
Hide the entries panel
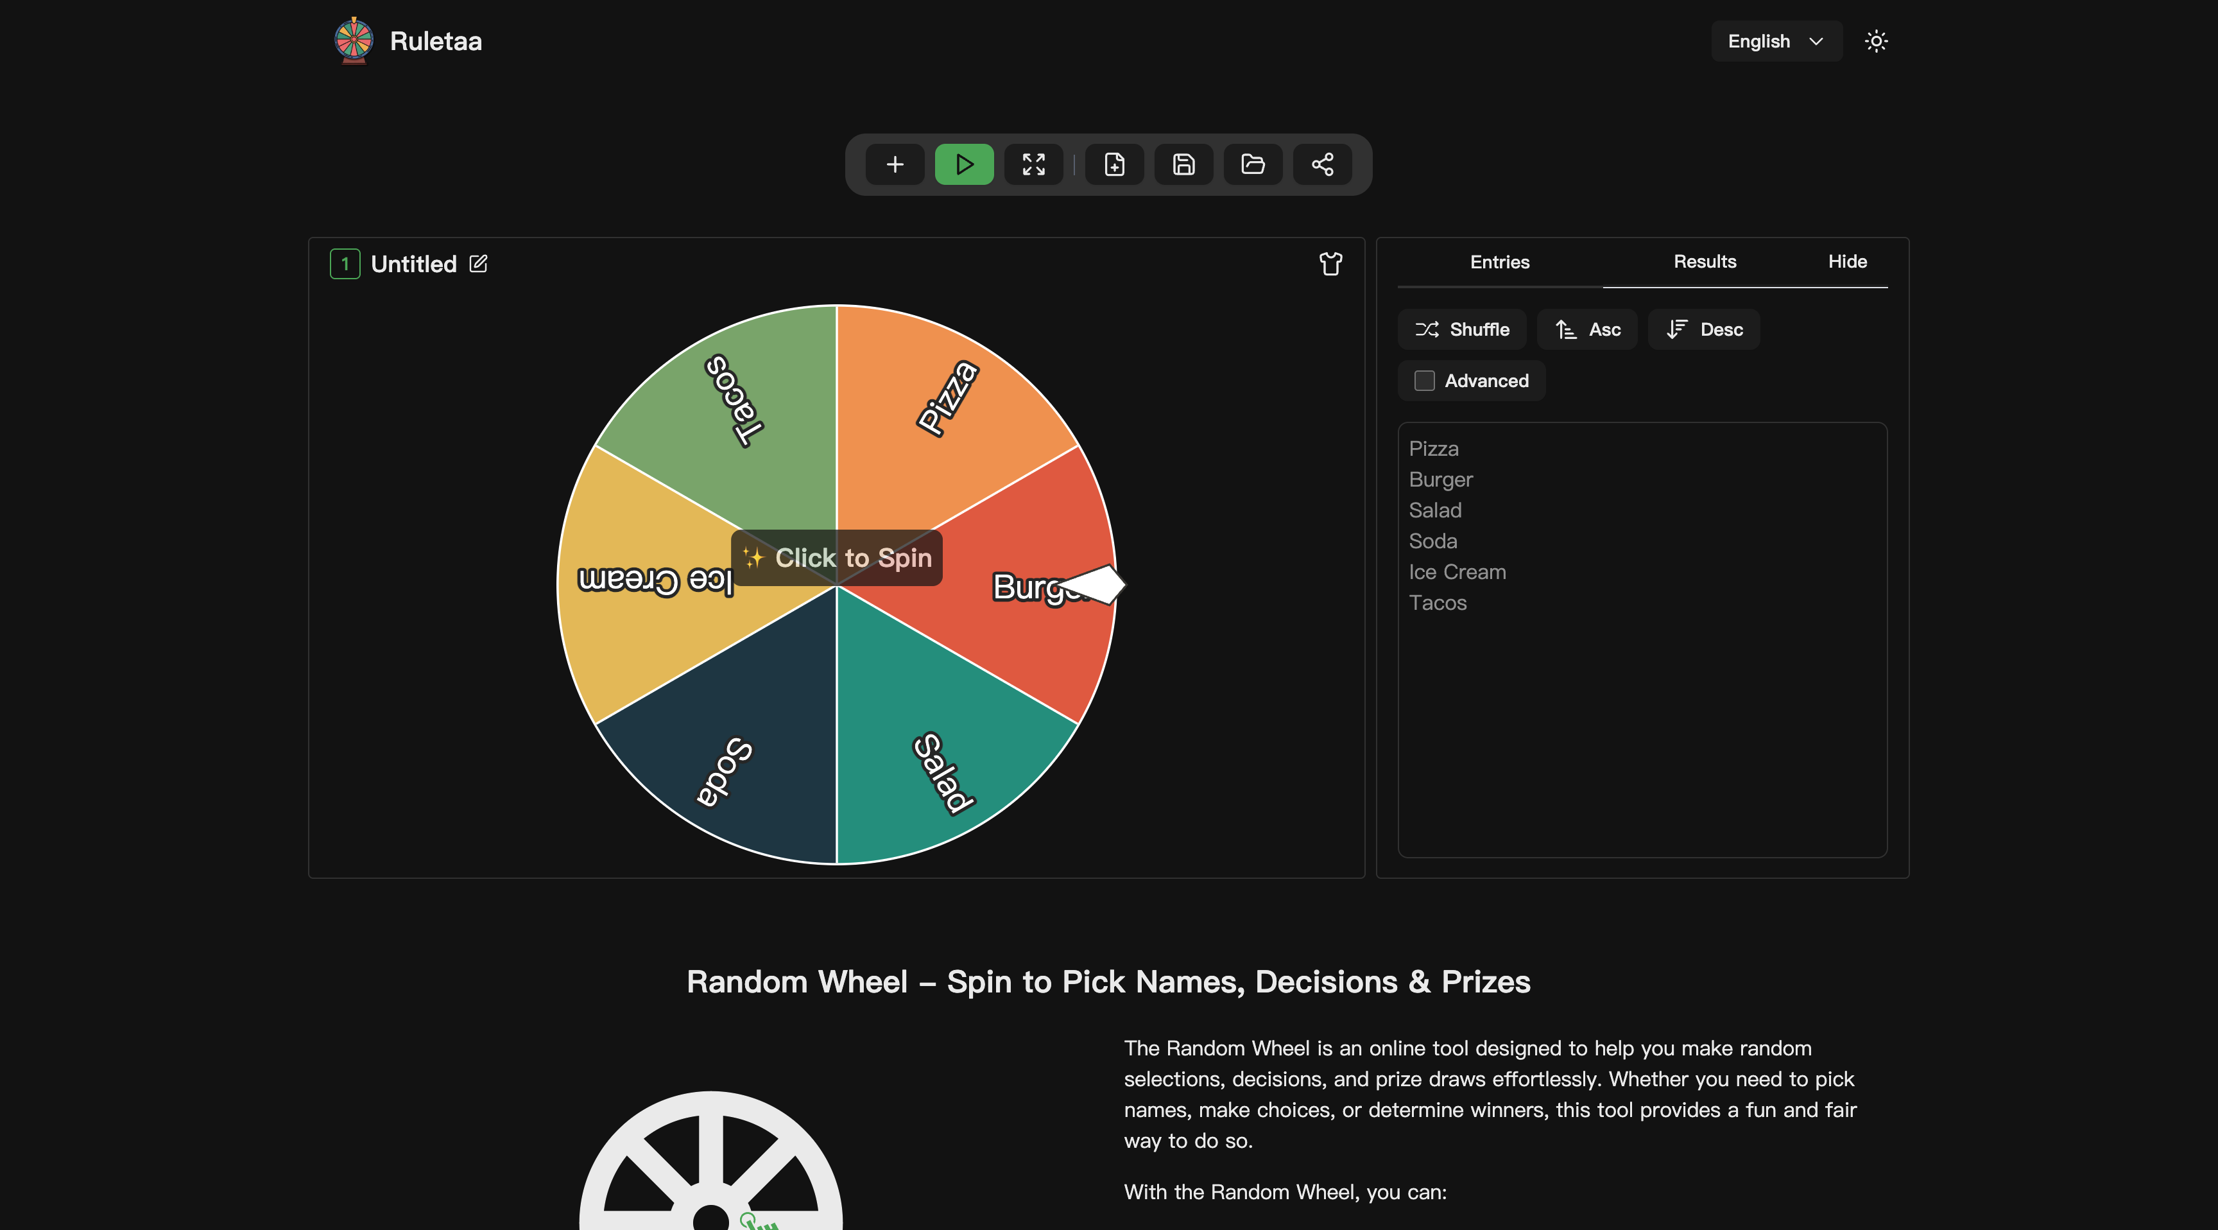(1848, 262)
